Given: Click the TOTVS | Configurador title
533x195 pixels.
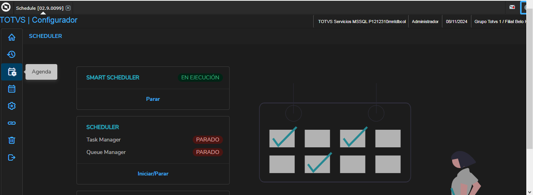Looking at the screenshot, I should (39, 20).
